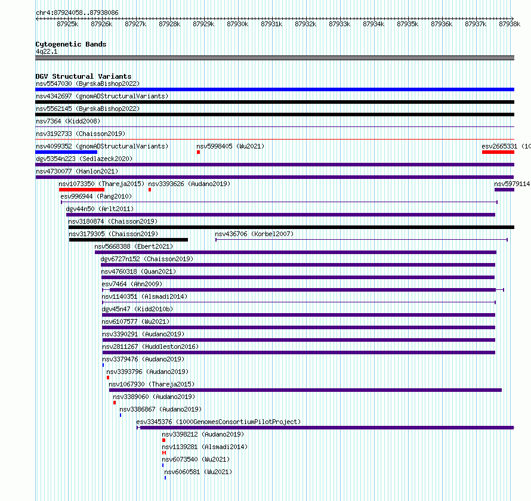531x501 pixels.
Task: Select nsv3179305 (Chaisson2019) label
Action: 113,234
